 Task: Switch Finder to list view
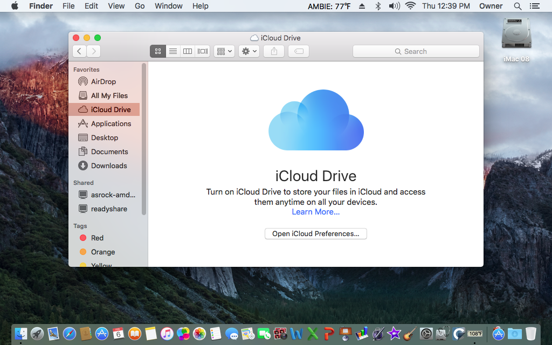[173, 51]
